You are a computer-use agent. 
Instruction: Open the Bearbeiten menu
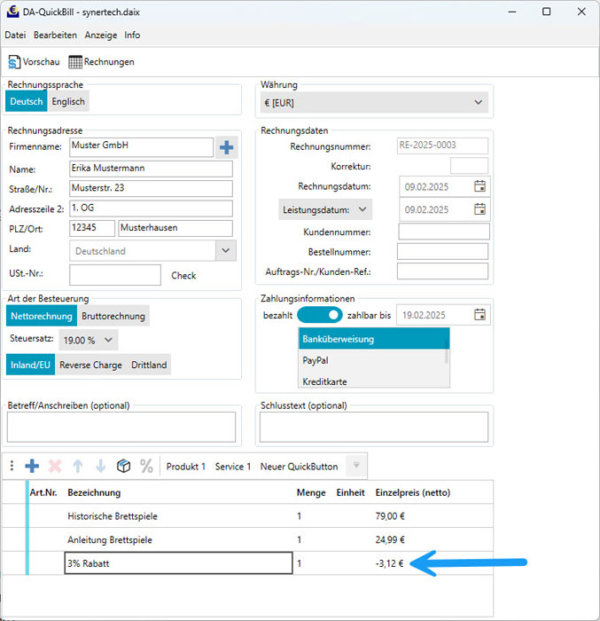[56, 35]
